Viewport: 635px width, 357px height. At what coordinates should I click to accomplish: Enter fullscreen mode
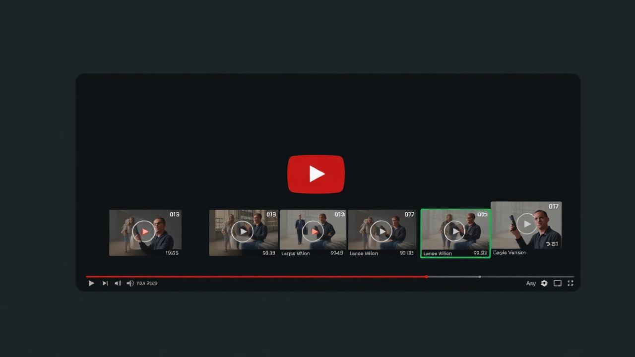click(x=571, y=283)
